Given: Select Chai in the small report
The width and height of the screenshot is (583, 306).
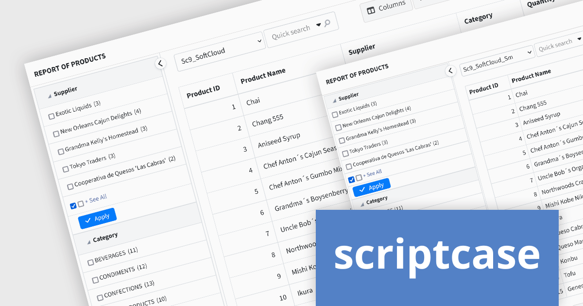Looking at the screenshot, I should pyautogui.click(x=521, y=93).
